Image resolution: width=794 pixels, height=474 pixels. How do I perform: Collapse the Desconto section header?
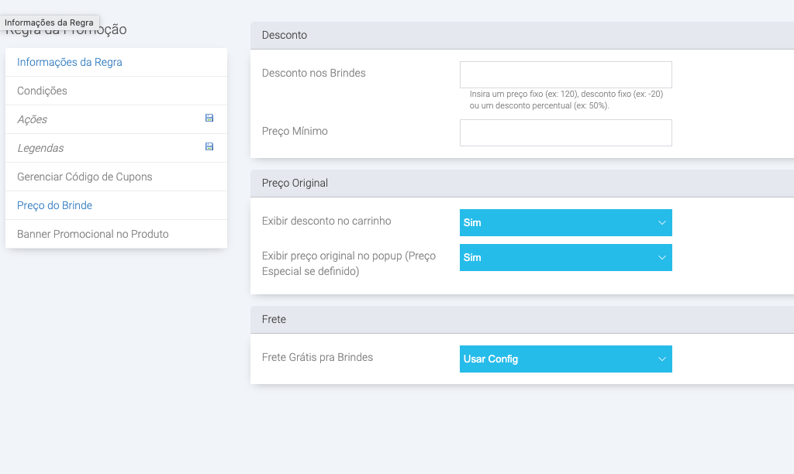[x=285, y=36]
